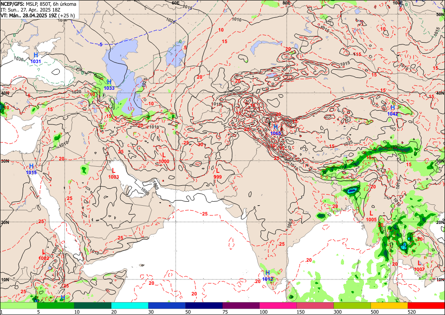445x315 pixels.
Task: Select the olive 300–500 legend swatch
Action: [x=352, y=305]
